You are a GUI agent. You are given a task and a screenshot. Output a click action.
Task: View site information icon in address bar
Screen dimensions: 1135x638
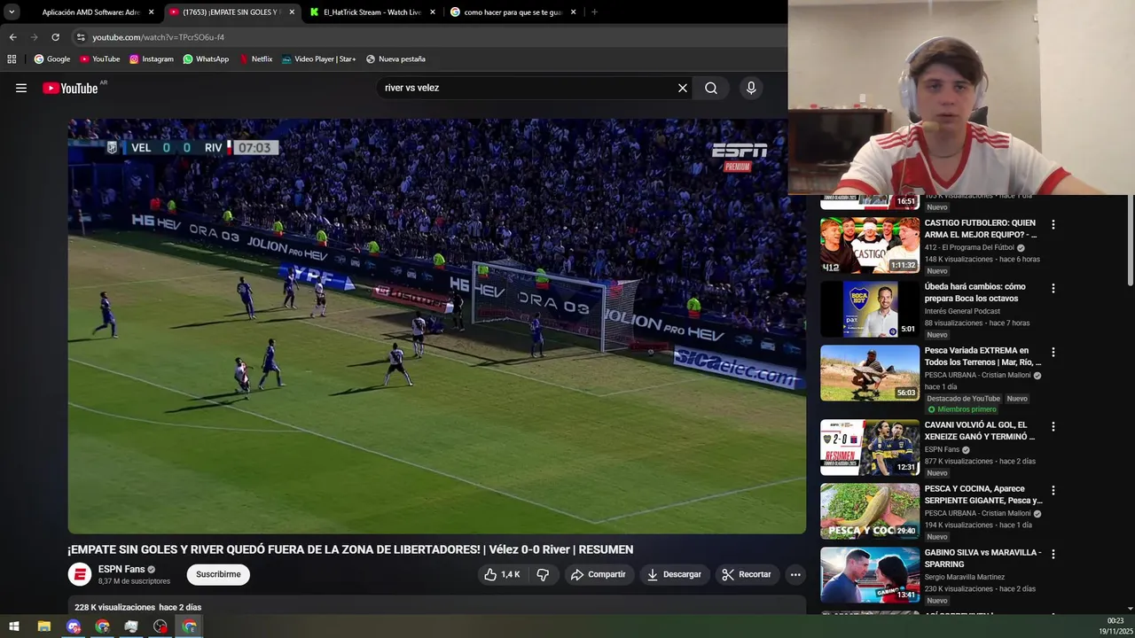(x=80, y=37)
